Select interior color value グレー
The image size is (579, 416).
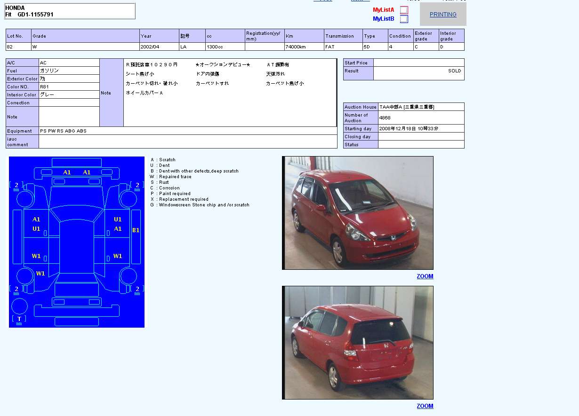point(47,94)
